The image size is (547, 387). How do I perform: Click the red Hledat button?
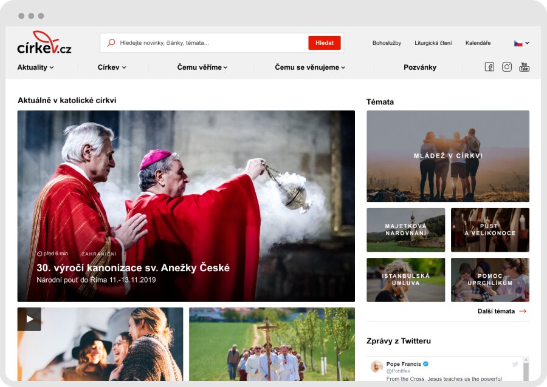325,43
